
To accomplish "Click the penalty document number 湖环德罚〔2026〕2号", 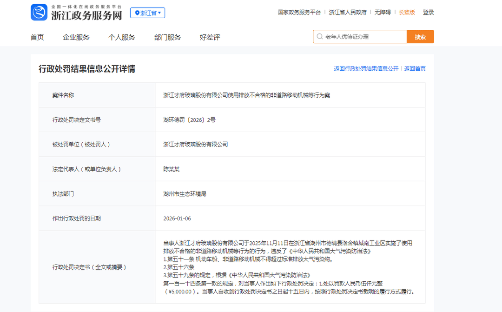I will (189, 120).
